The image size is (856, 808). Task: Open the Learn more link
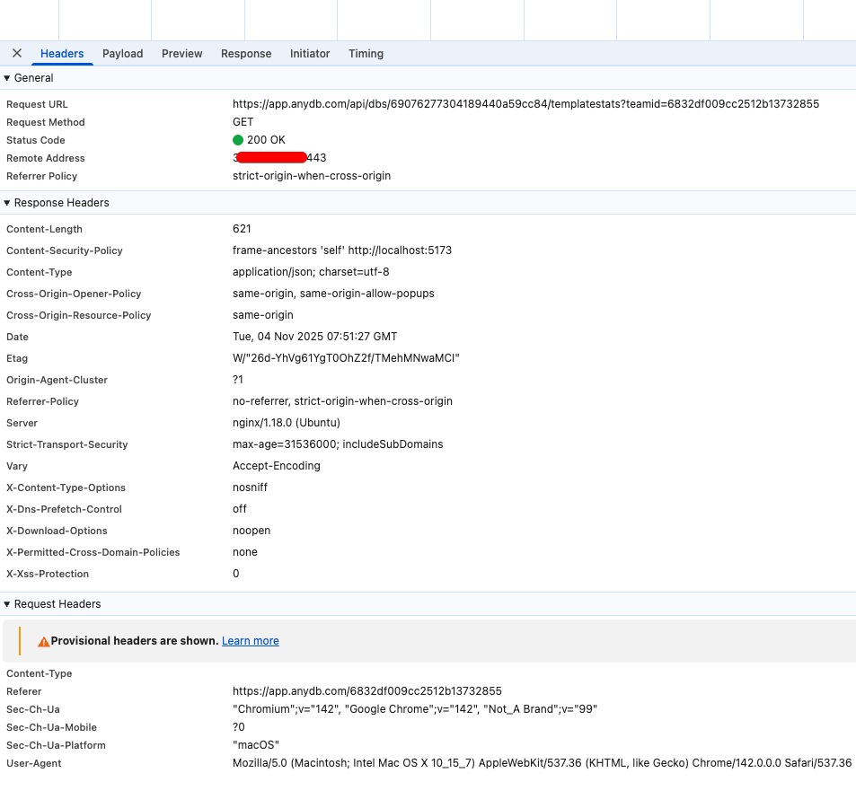tap(250, 641)
